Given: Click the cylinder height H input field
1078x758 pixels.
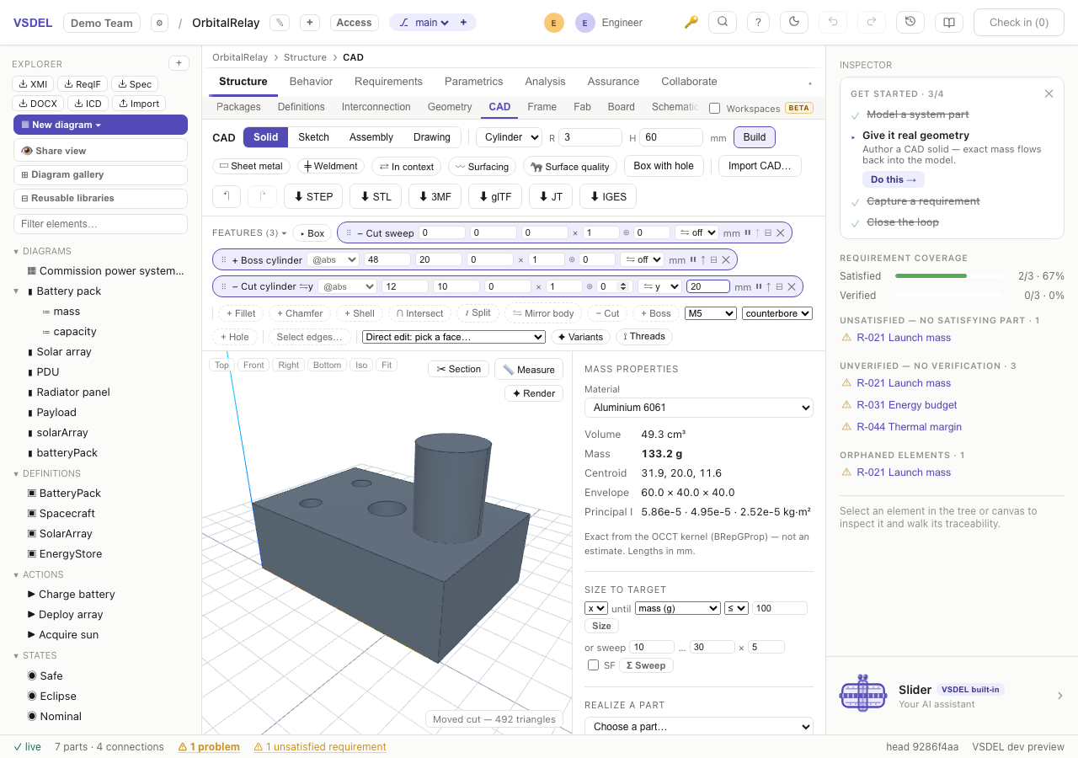Looking at the screenshot, I should coord(671,137).
